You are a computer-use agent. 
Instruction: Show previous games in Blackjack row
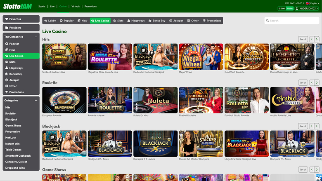coord(312,126)
